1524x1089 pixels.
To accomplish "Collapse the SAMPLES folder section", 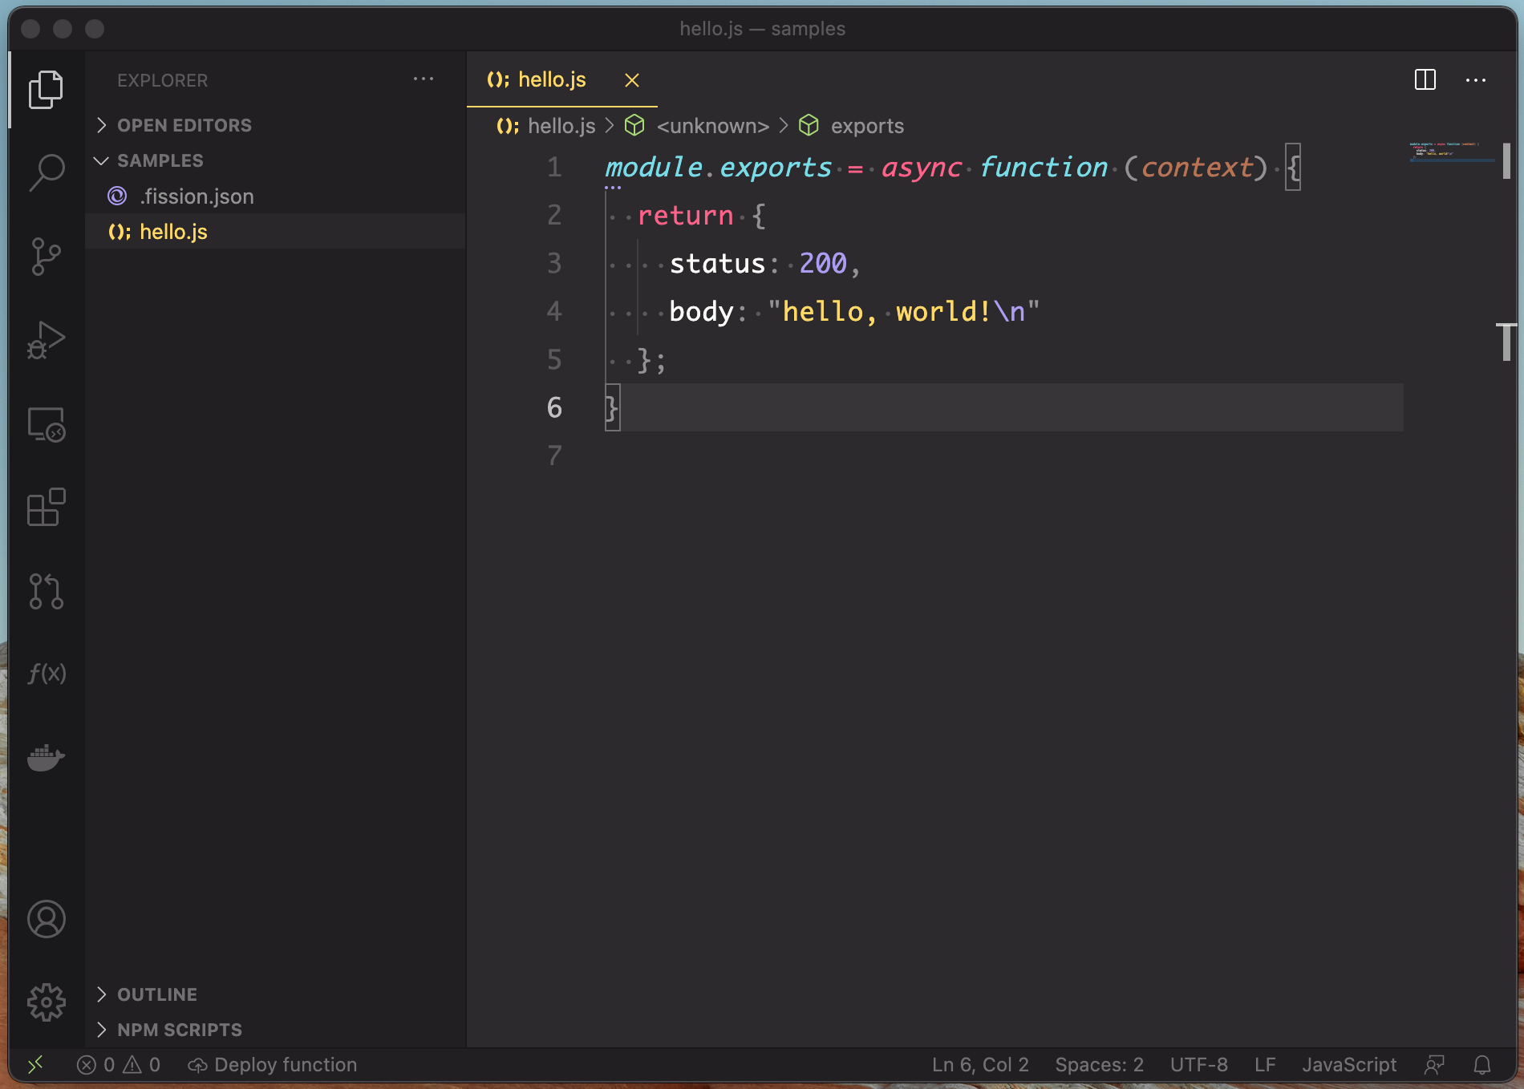I will [x=160, y=160].
